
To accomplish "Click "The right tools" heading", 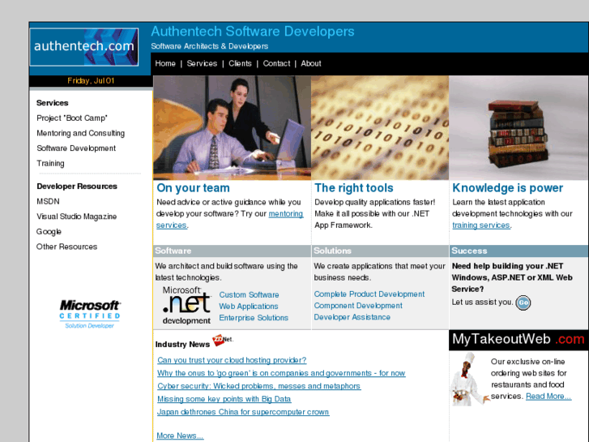I will 354,187.
